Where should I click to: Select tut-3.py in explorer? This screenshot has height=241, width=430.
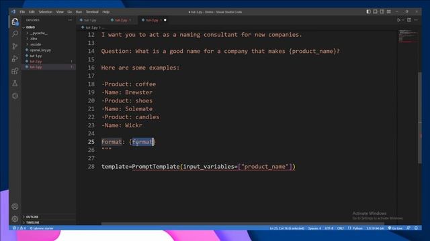tap(36, 67)
